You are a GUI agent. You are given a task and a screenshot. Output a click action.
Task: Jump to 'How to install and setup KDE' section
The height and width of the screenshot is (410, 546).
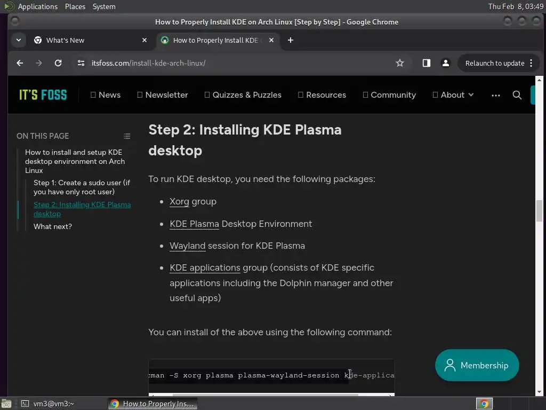(75, 161)
